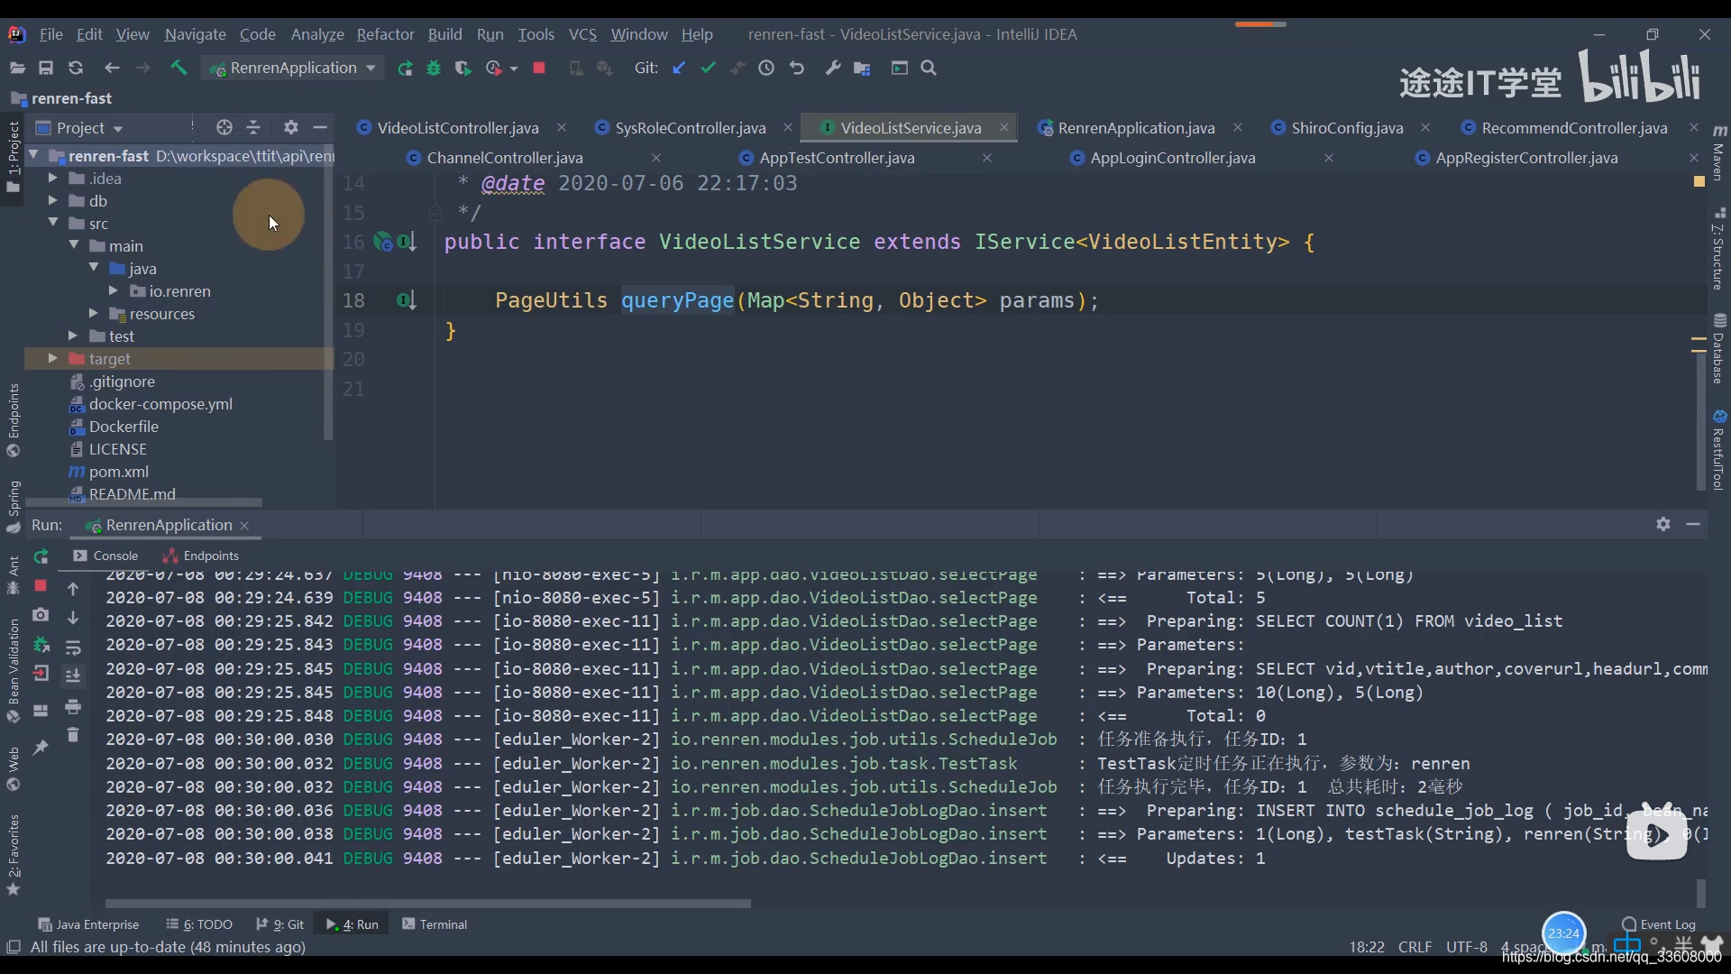The height and width of the screenshot is (974, 1731).
Task: Open the Maven side panel
Action: click(x=1719, y=153)
